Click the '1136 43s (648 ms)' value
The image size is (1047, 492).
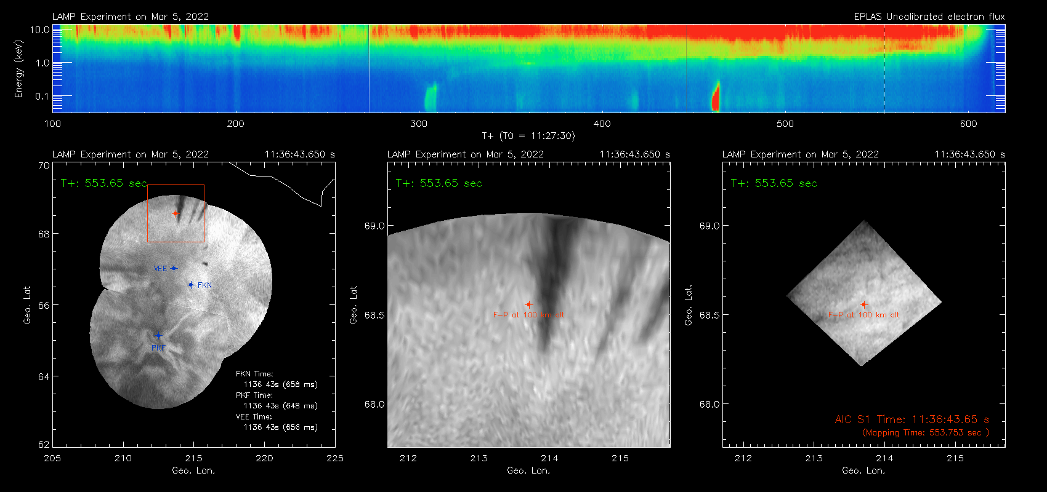pos(281,406)
